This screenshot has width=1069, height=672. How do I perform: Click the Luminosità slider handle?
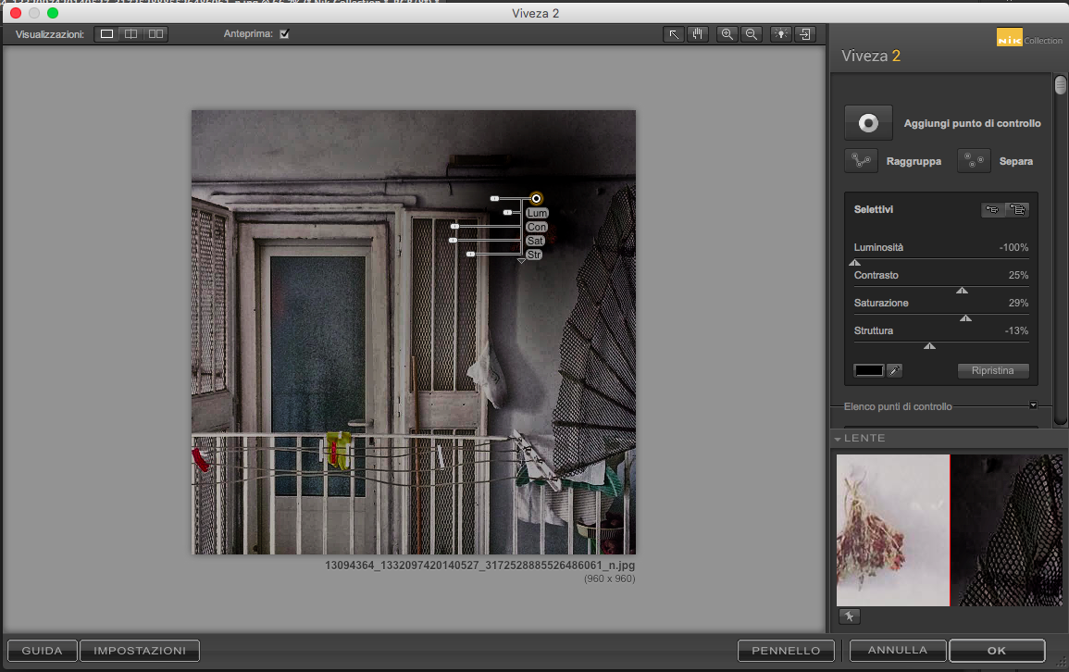(x=855, y=263)
